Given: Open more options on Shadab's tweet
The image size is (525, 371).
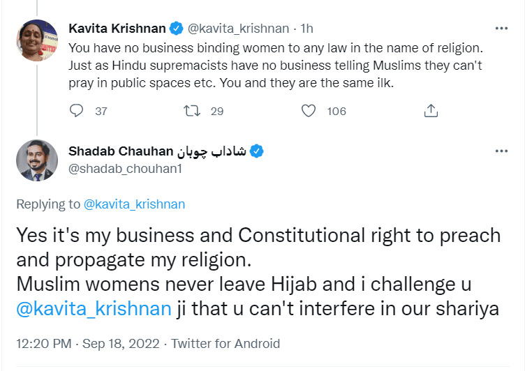Looking at the screenshot, I should pyautogui.click(x=501, y=151).
